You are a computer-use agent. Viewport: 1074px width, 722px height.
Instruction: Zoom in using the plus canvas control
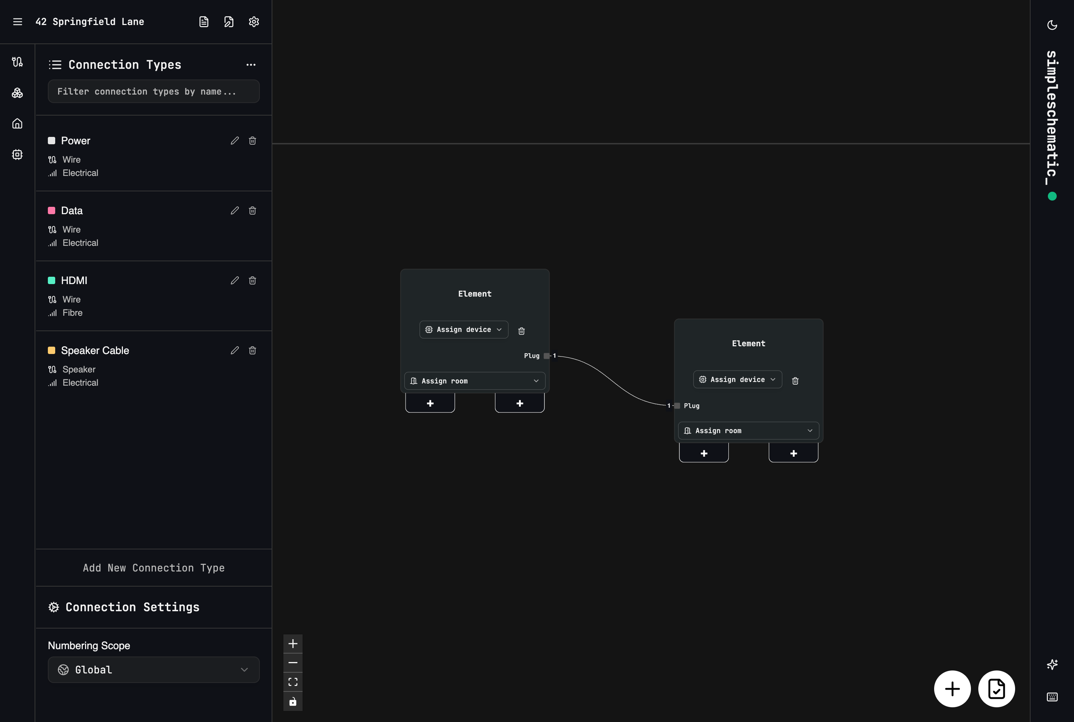click(293, 643)
